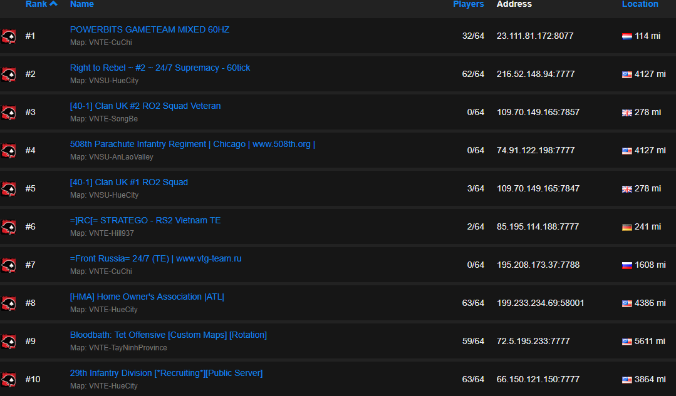
Task: Click the US flag in 508th Parachute row
Action: click(627, 151)
